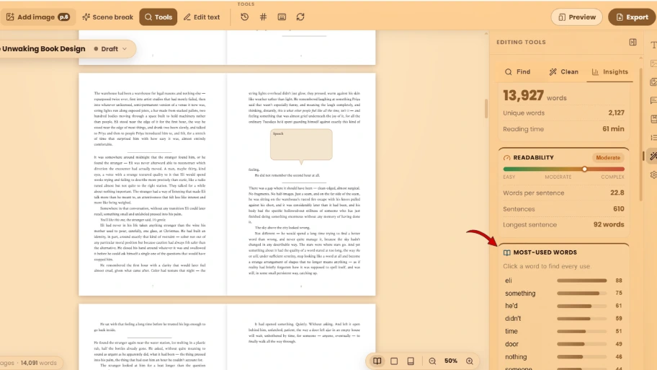Select single page view icon
The height and width of the screenshot is (370, 657).
click(394, 361)
